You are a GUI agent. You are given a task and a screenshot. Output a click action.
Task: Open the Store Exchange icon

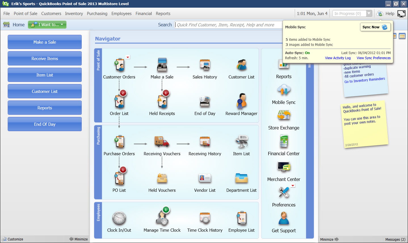coord(284,116)
